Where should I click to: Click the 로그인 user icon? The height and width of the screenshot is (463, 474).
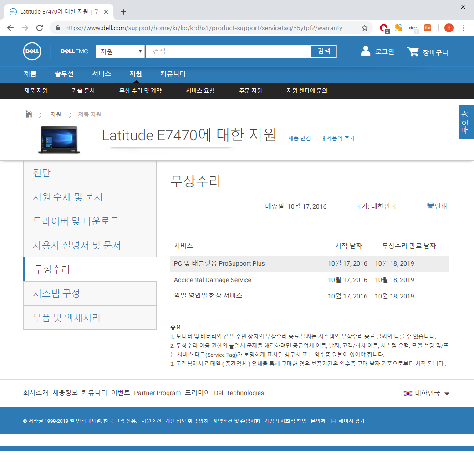366,51
